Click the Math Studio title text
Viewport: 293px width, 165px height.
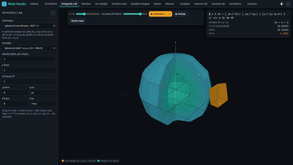point(17,4)
